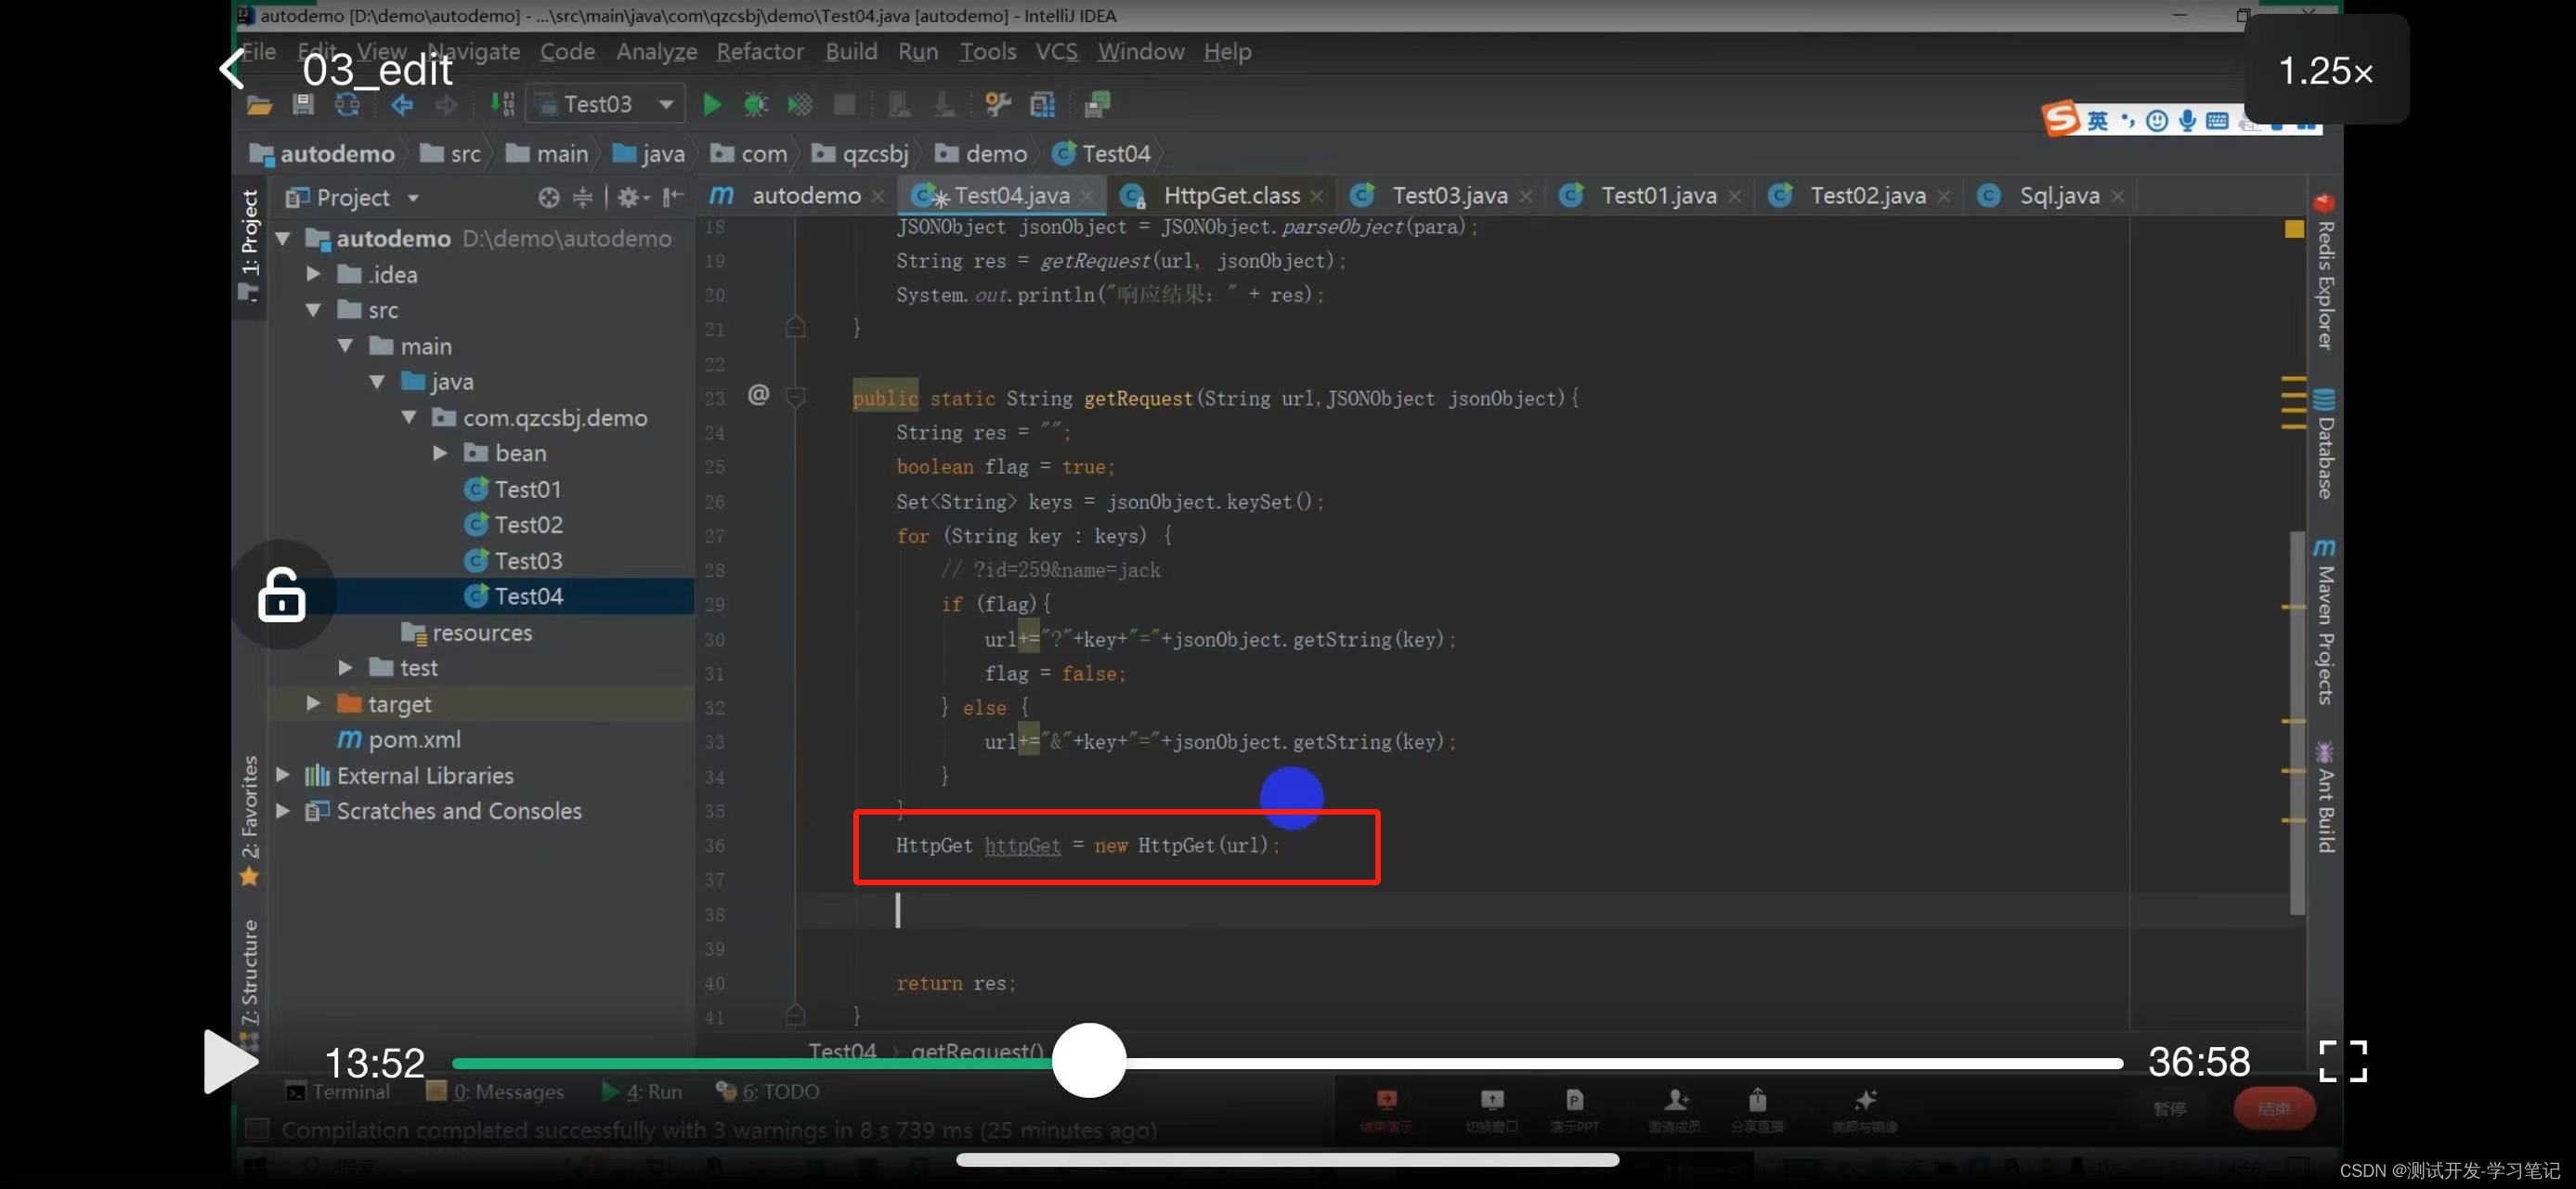Screen dimensions: 2576x1189
Task: Click the Synchronize refresh icon in the toolbar
Action: click(x=347, y=104)
